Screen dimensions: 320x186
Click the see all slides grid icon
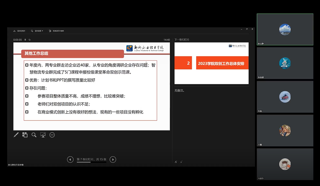click(x=25, y=135)
